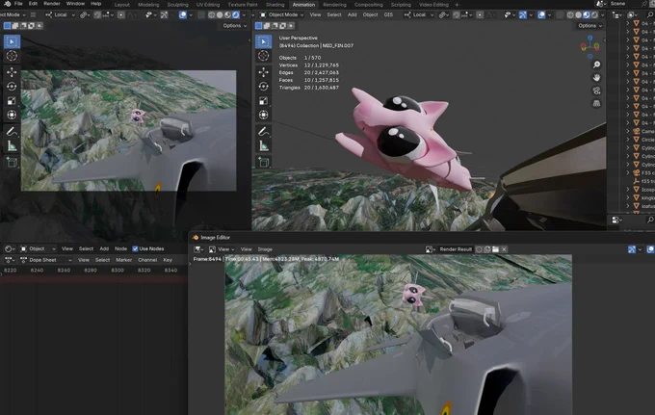The height and width of the screenshot is (415, 655).
Task: Toggle gizmo visibility in right viewport header
Action: tap(523, 14)
